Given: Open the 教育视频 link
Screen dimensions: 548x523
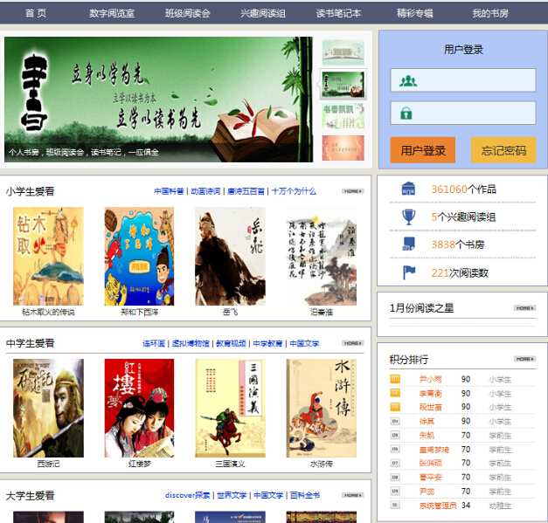Looking at the screenshot, I should (231, 343).
